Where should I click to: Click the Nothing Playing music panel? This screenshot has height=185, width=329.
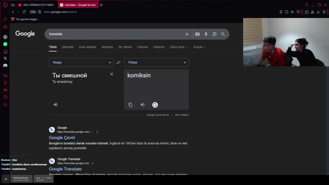point(22,179)
